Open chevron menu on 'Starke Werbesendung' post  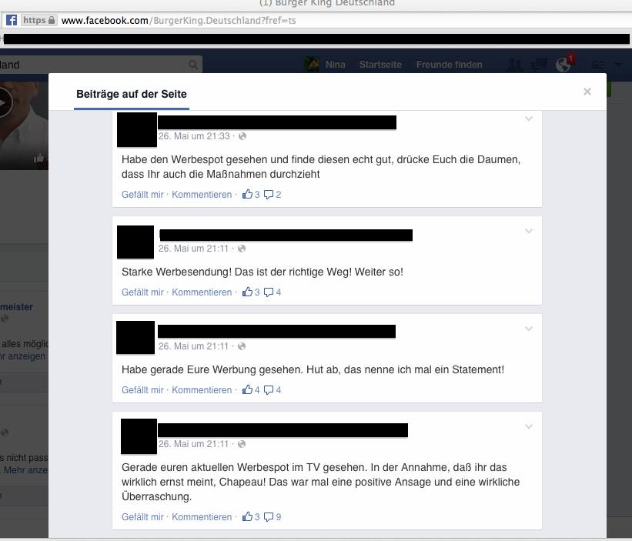pos(529,231)
